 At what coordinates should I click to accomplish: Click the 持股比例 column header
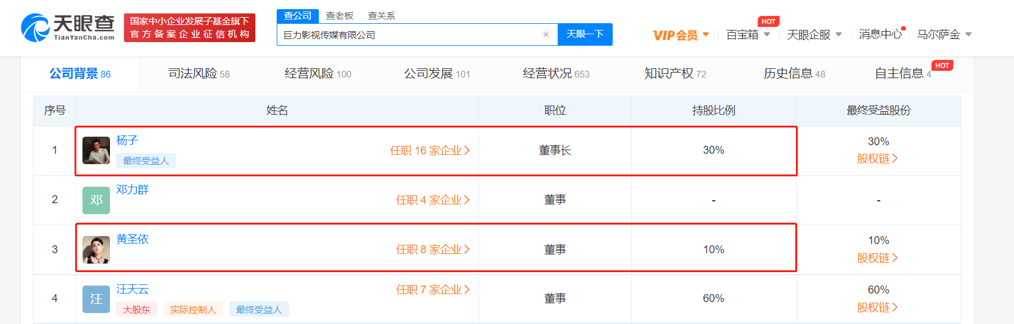pos(713,110)
